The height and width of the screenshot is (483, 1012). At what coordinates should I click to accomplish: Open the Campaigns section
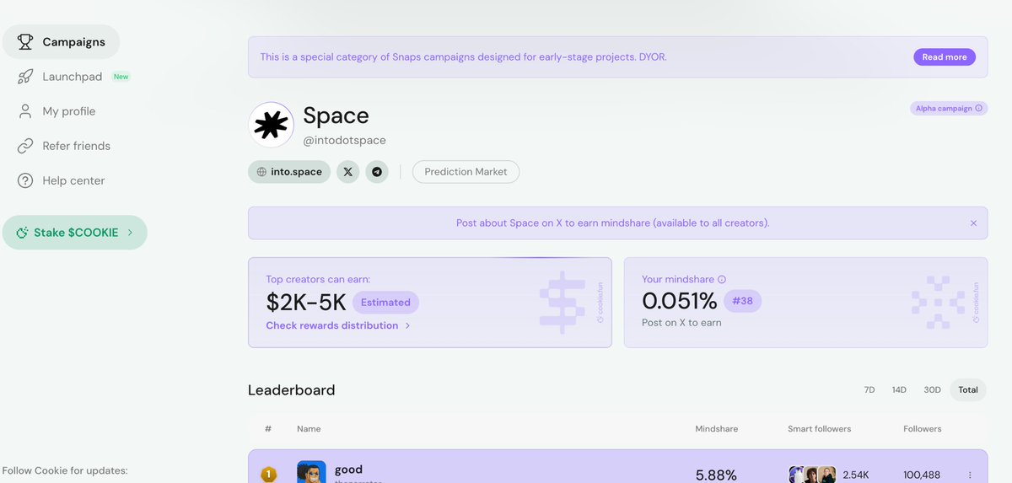click(61, 42)
